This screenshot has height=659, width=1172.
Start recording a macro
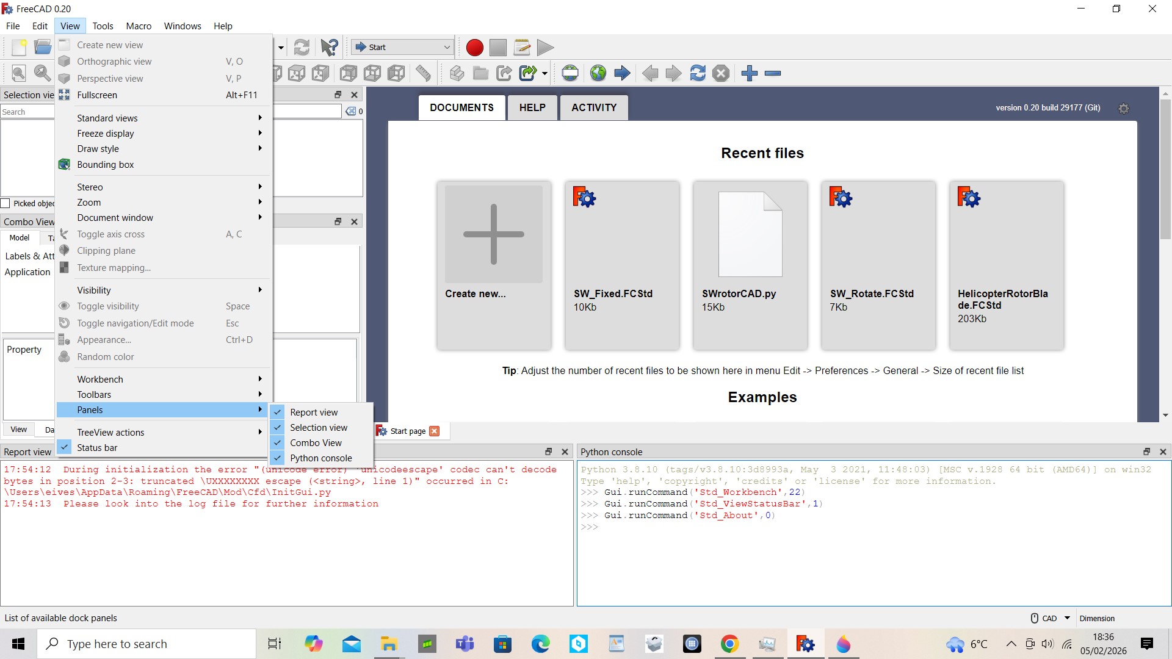(474, 47)
